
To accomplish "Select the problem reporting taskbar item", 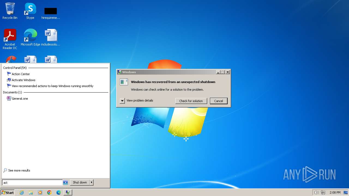I will (x=68, y=192).
